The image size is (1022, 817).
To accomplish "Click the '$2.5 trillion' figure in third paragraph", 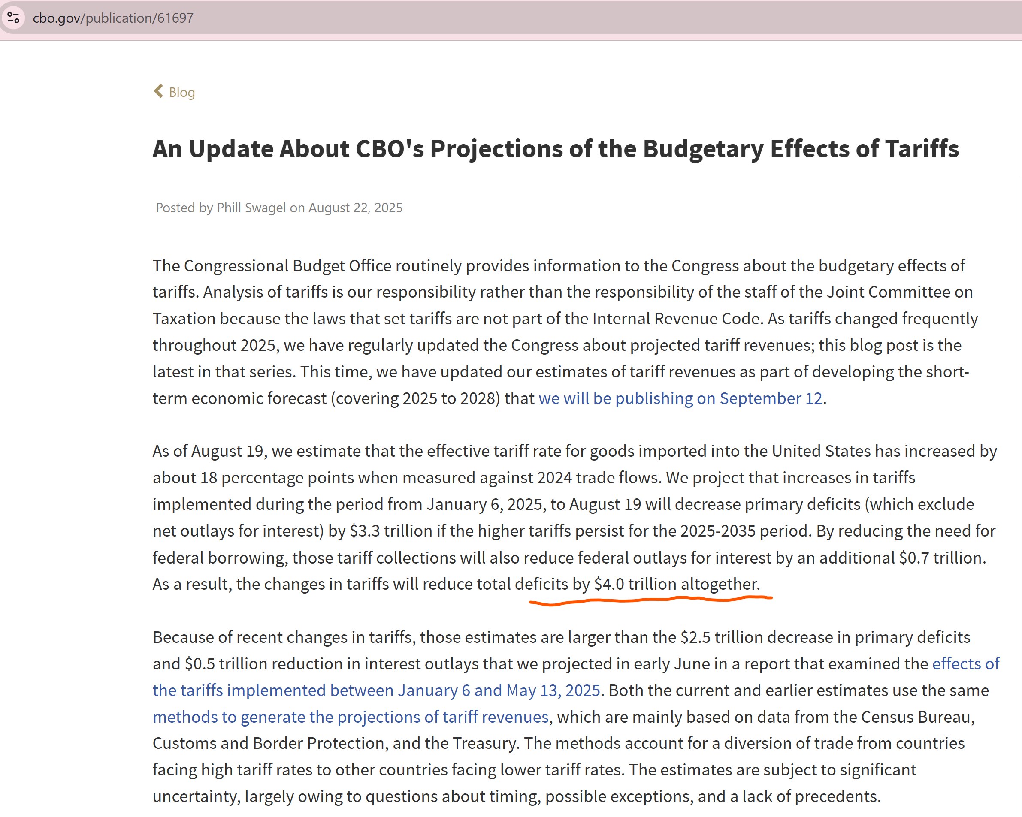I will point(722,637).
